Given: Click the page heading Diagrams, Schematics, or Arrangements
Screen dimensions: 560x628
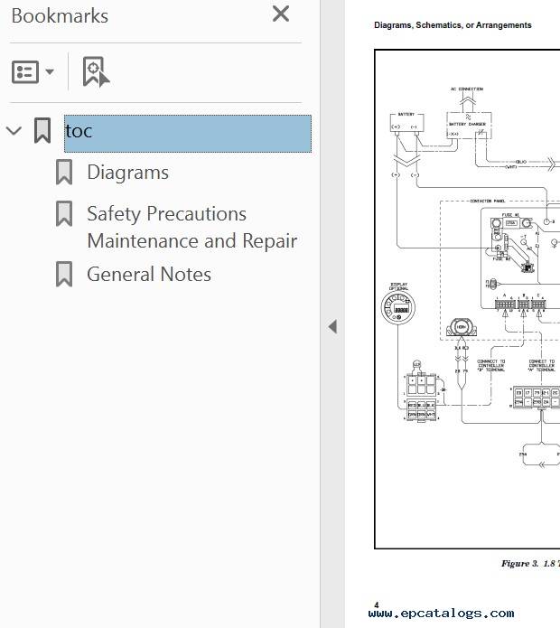Looking at the screenshot, I should [453, 25].
